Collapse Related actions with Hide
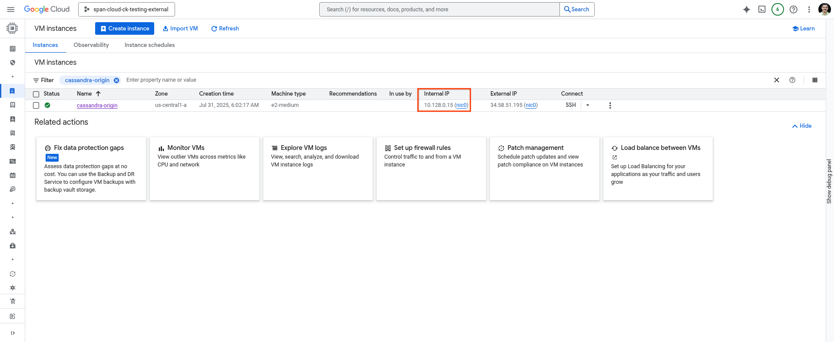The height and width of the screenshot is (342, 834). pos(802,126)
